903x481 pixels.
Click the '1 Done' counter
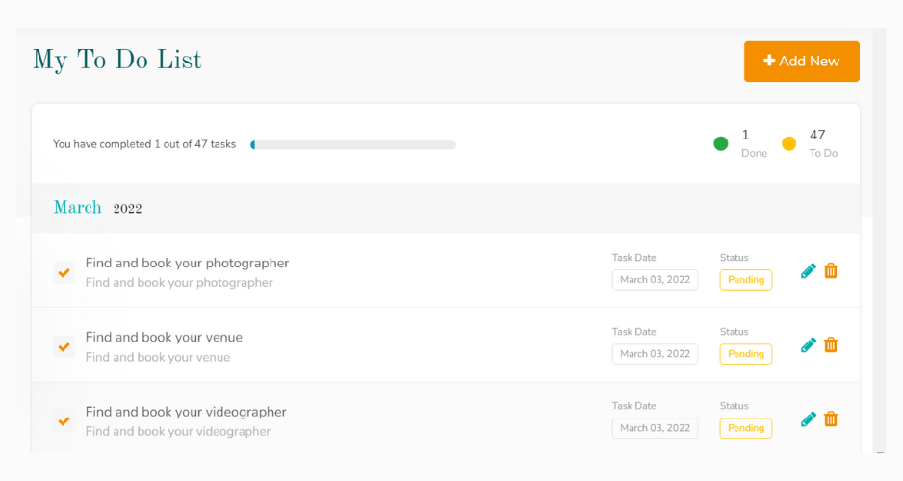pyautogui.click(x=754, y=144)
